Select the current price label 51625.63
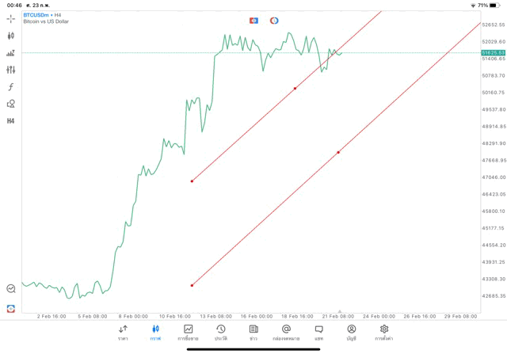The width and height of the screenshot is (507, 354). pos(493,53)
